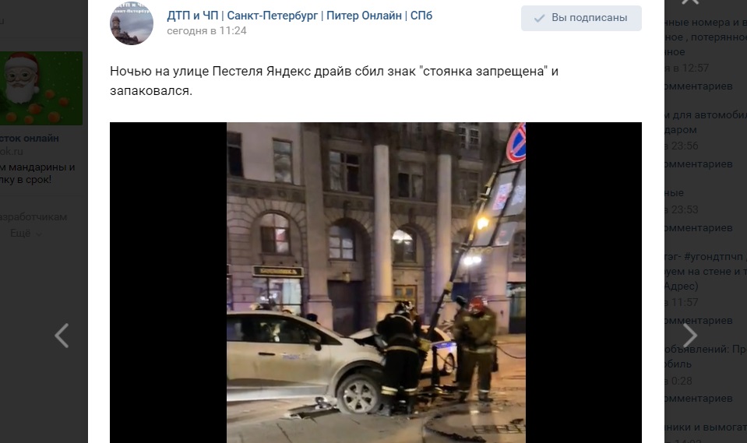Click the post text about улице Пестеля
Viewport: 747px width, 443px height.
334,81
